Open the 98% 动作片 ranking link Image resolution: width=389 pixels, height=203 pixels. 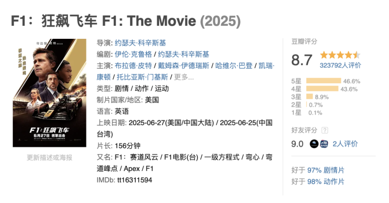pyautogui.click(x=326, y=182)
